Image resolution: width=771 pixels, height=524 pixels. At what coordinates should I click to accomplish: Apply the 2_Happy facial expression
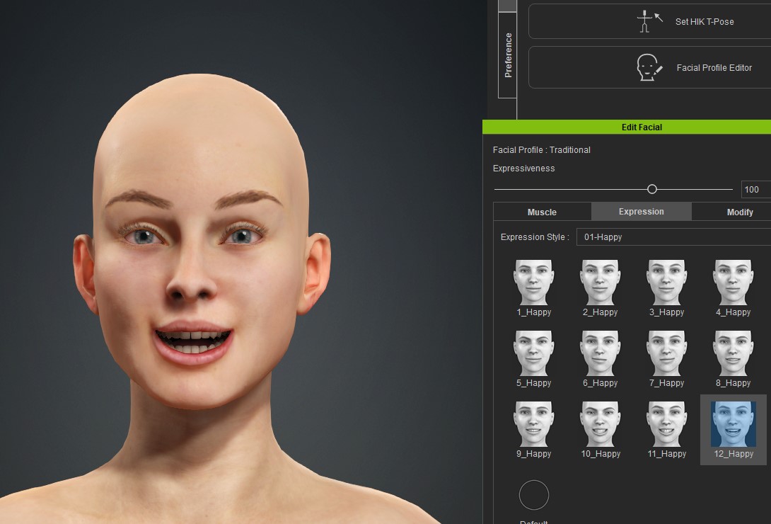tap(600, 283)
